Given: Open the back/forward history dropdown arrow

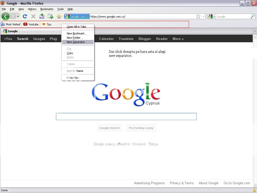Looking at the screenshot, I should pyautogui.click(x=18, y=16).
